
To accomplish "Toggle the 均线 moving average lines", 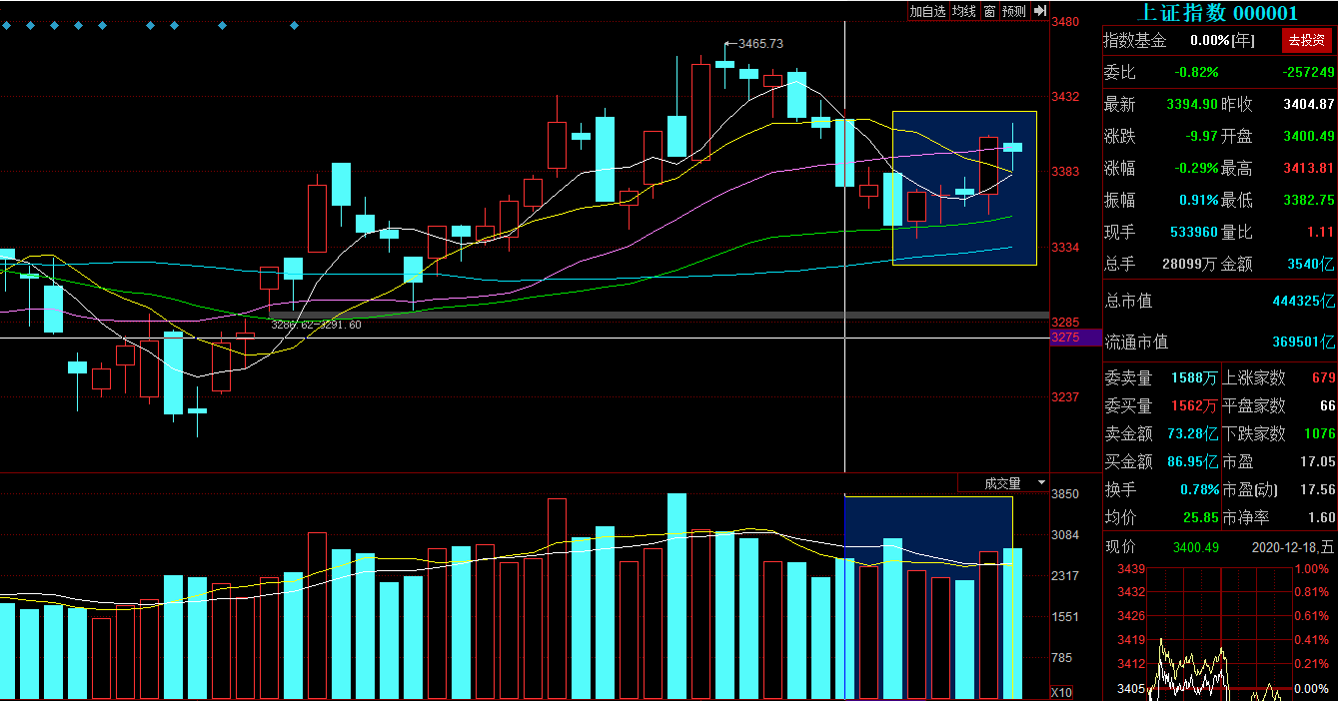I will [x=963, y=11].
